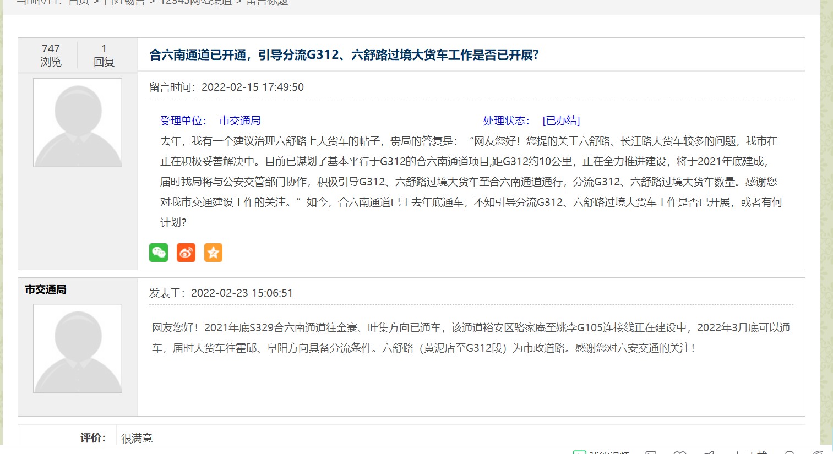Share the post via WeChat icon
The image size is (833, 454).
pos(159,253)
